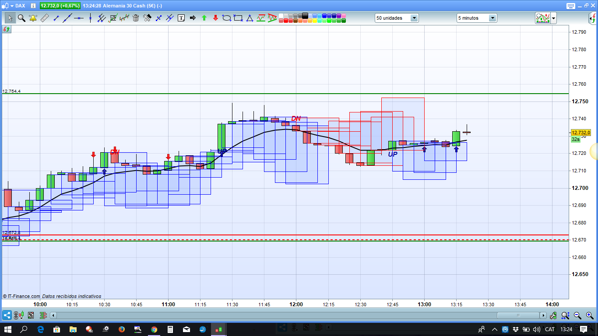Select the rectangle drawing tool

click(238, 18)
